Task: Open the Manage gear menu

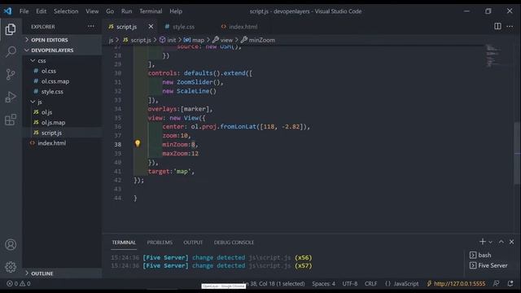Action: point(11,267)
